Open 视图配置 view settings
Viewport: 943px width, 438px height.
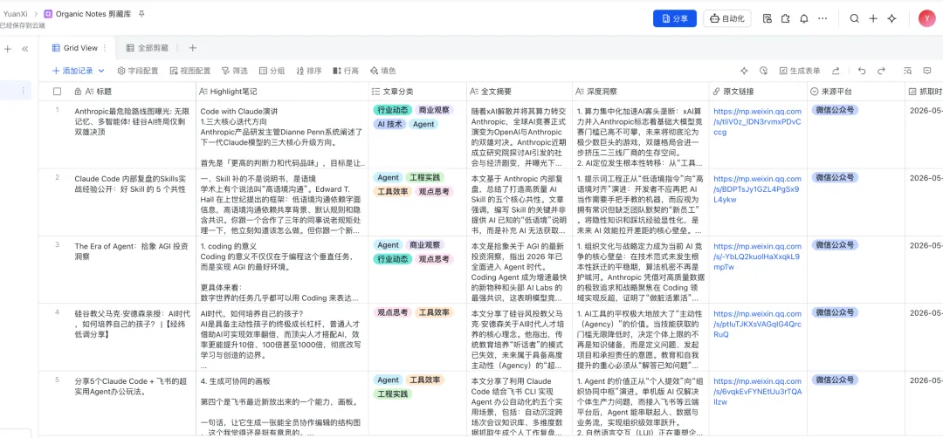190,71
